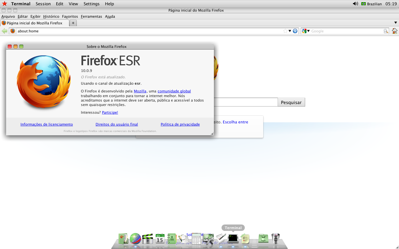Image resolution: width=399 pixels, height=249 pixels.
Task: Click the magnifier icon in the Google search box
Action: pyautogui.click(x=386, y=31)
